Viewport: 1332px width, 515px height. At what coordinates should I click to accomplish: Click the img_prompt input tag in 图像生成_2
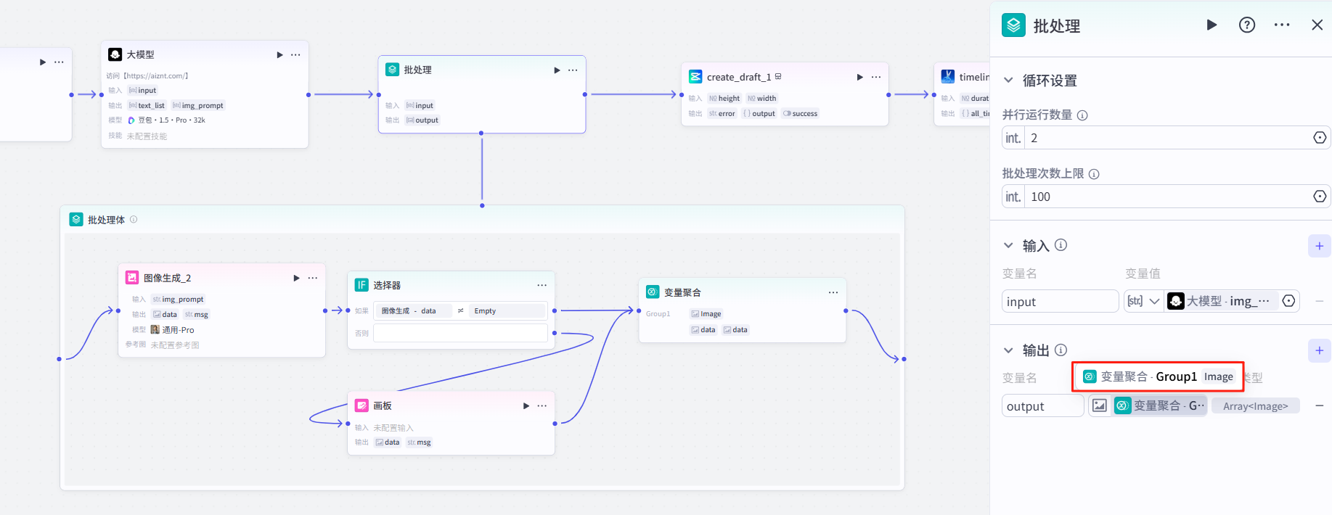pyautogui.click(x=179, y=299)
